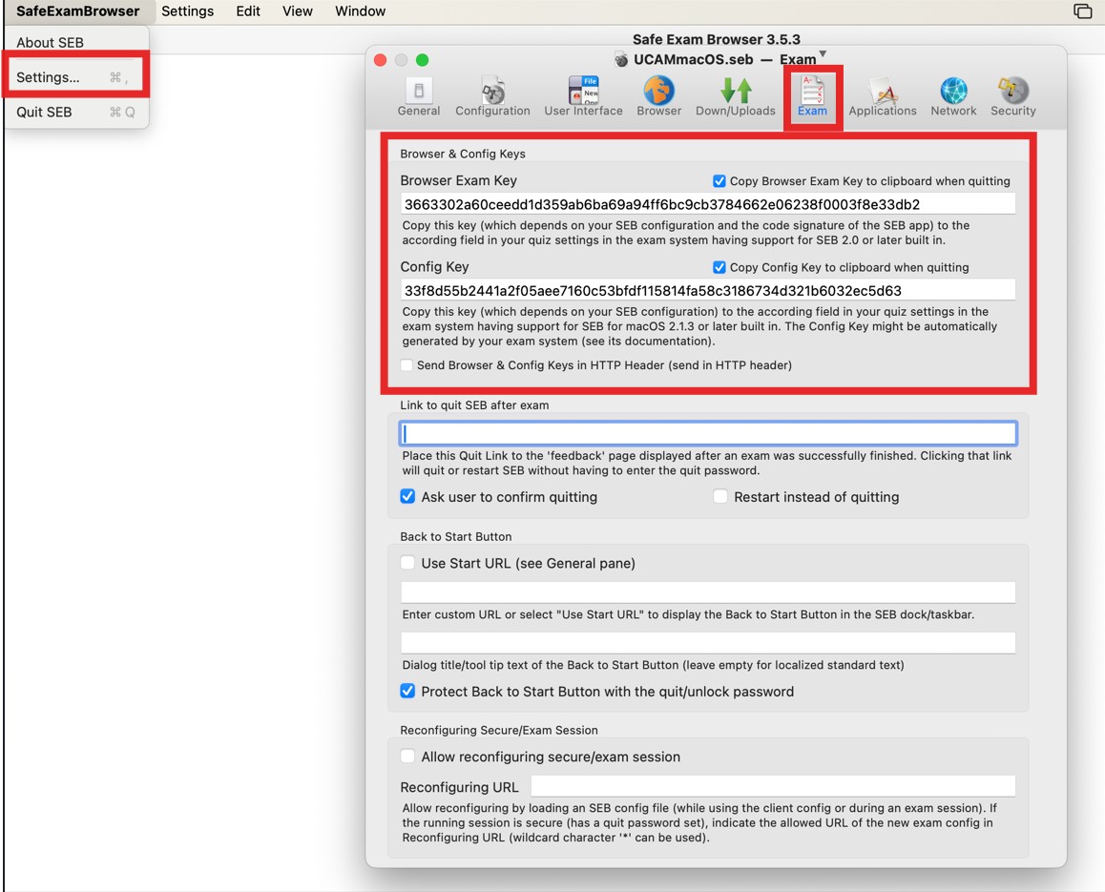Select the Exam pane icon
The width and height of the screenshot is (1105, 892).
click(812, 93)
